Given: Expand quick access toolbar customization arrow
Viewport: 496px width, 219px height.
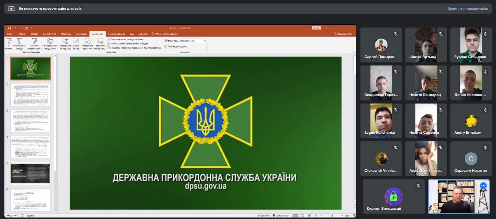Looking at the screenshot, I should [x=32, y=28].
